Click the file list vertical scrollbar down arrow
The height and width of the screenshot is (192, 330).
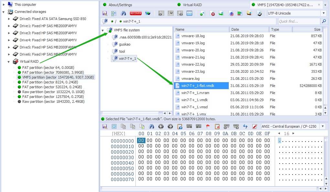[x=325, y=113]
